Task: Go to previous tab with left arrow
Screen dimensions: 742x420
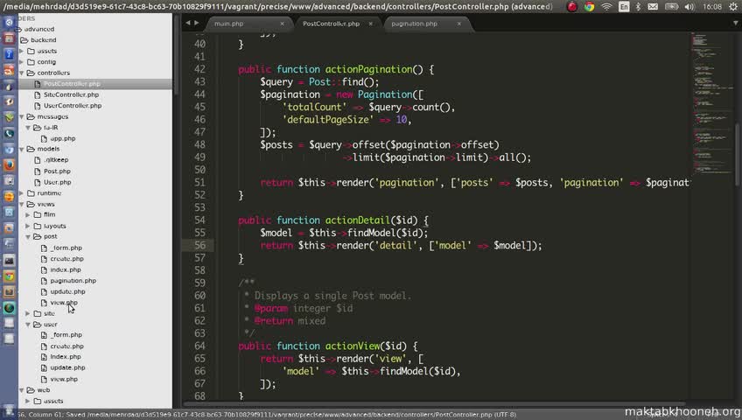Action: (188, 23)
